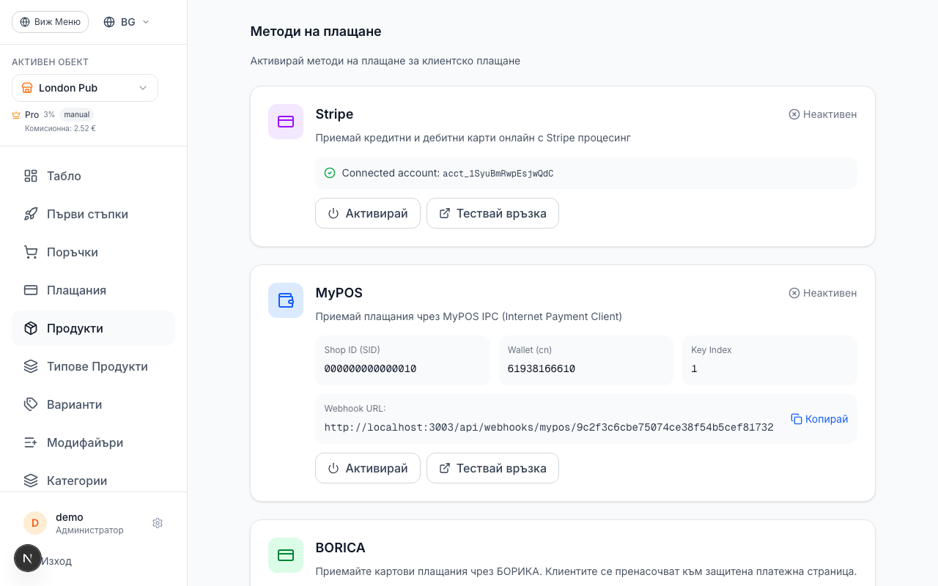Image resolution: width=938 pixels, height=586 pixels.
Task: Open the settings gear next to demo
Action: 158,523
